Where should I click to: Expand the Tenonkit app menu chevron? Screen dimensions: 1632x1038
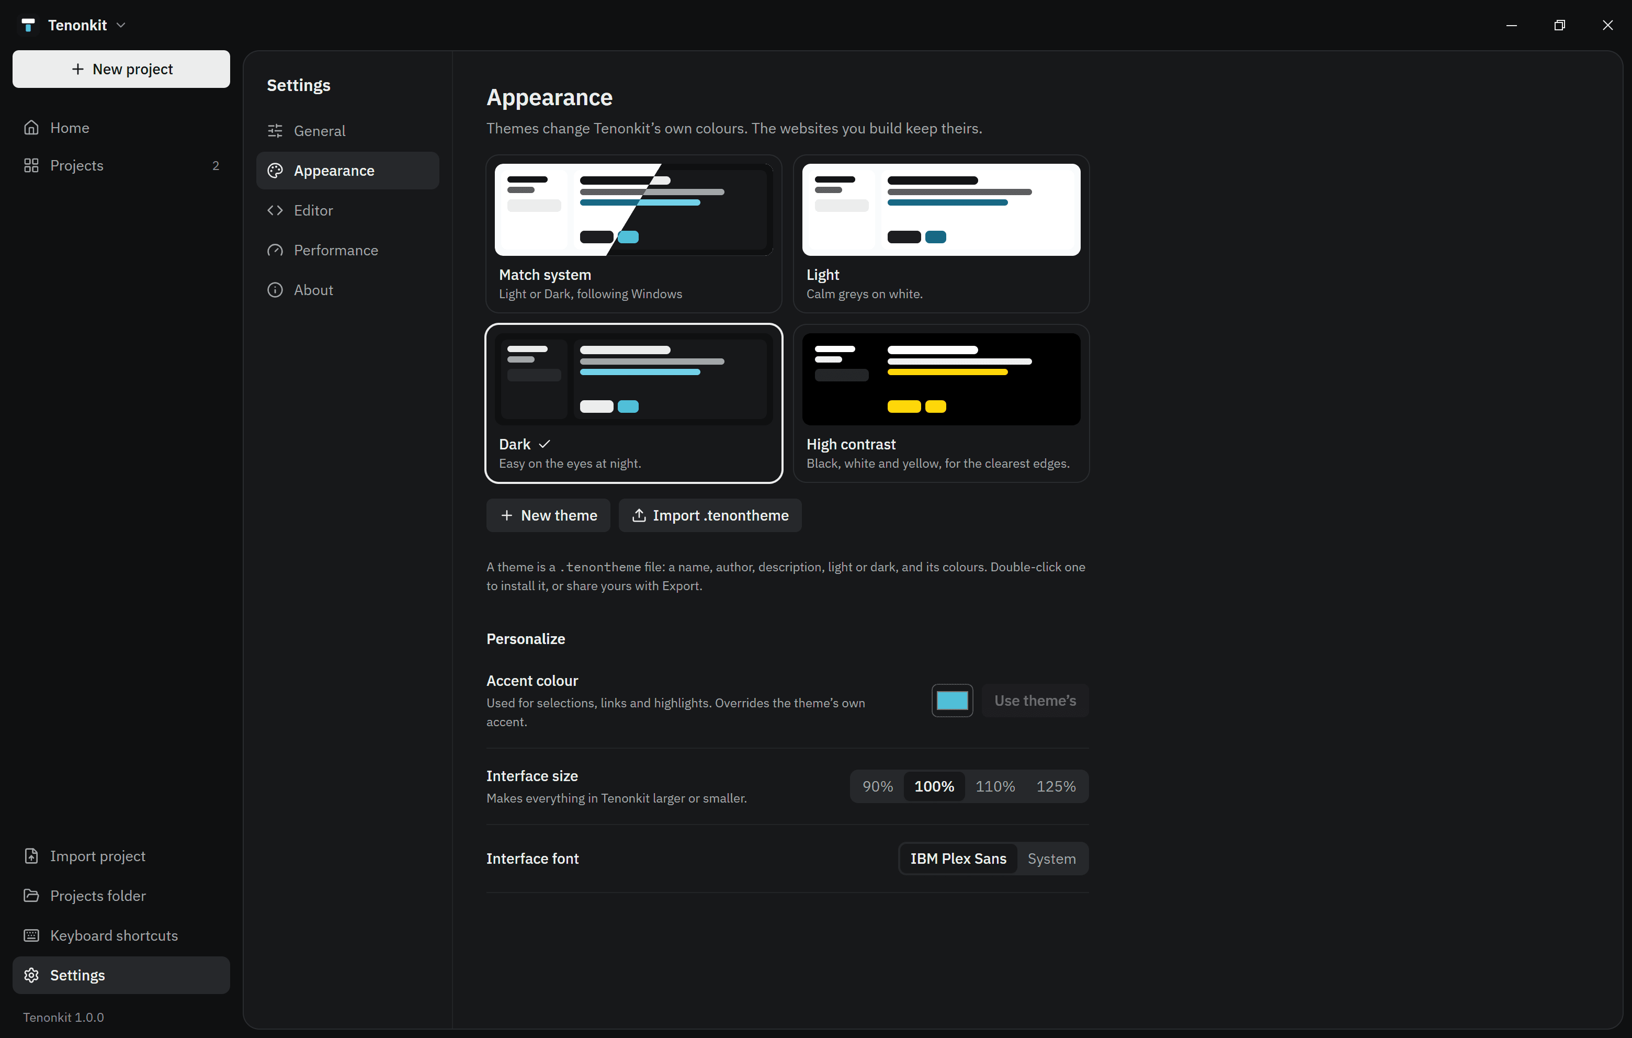pos(121,25)
